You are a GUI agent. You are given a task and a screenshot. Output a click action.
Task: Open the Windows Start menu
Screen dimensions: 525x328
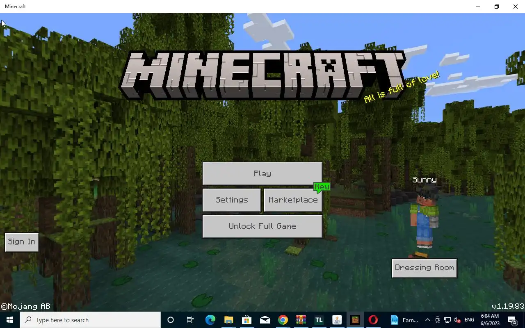pos(10,320)
